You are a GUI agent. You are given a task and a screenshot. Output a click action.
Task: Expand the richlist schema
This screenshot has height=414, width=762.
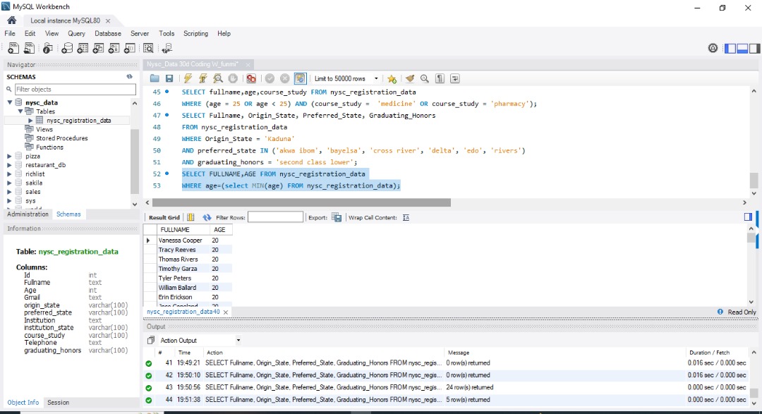tap(10, 174)
